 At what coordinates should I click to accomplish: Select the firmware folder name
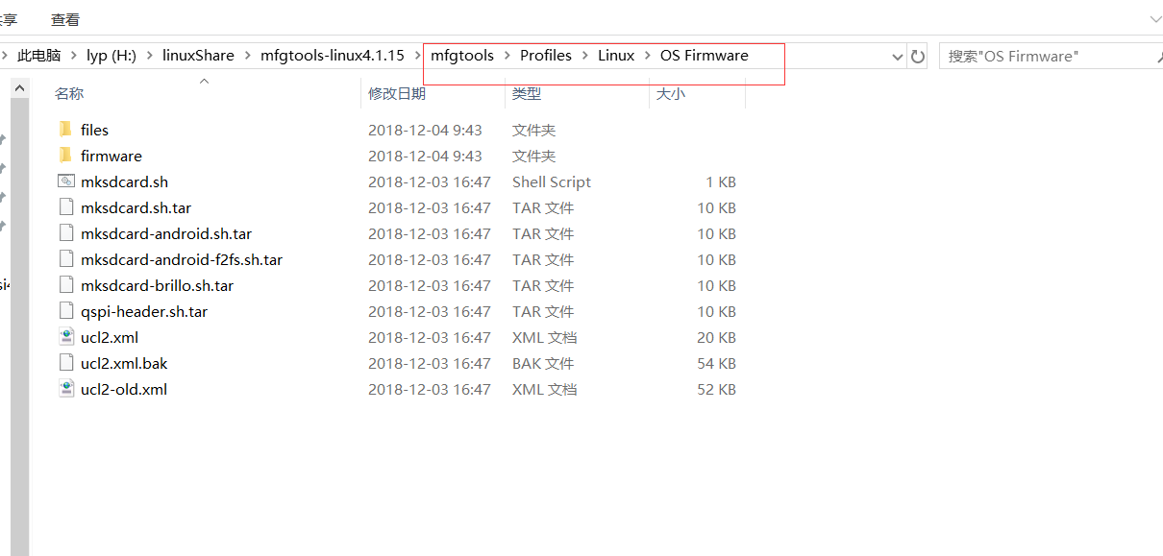pos(111,156)
